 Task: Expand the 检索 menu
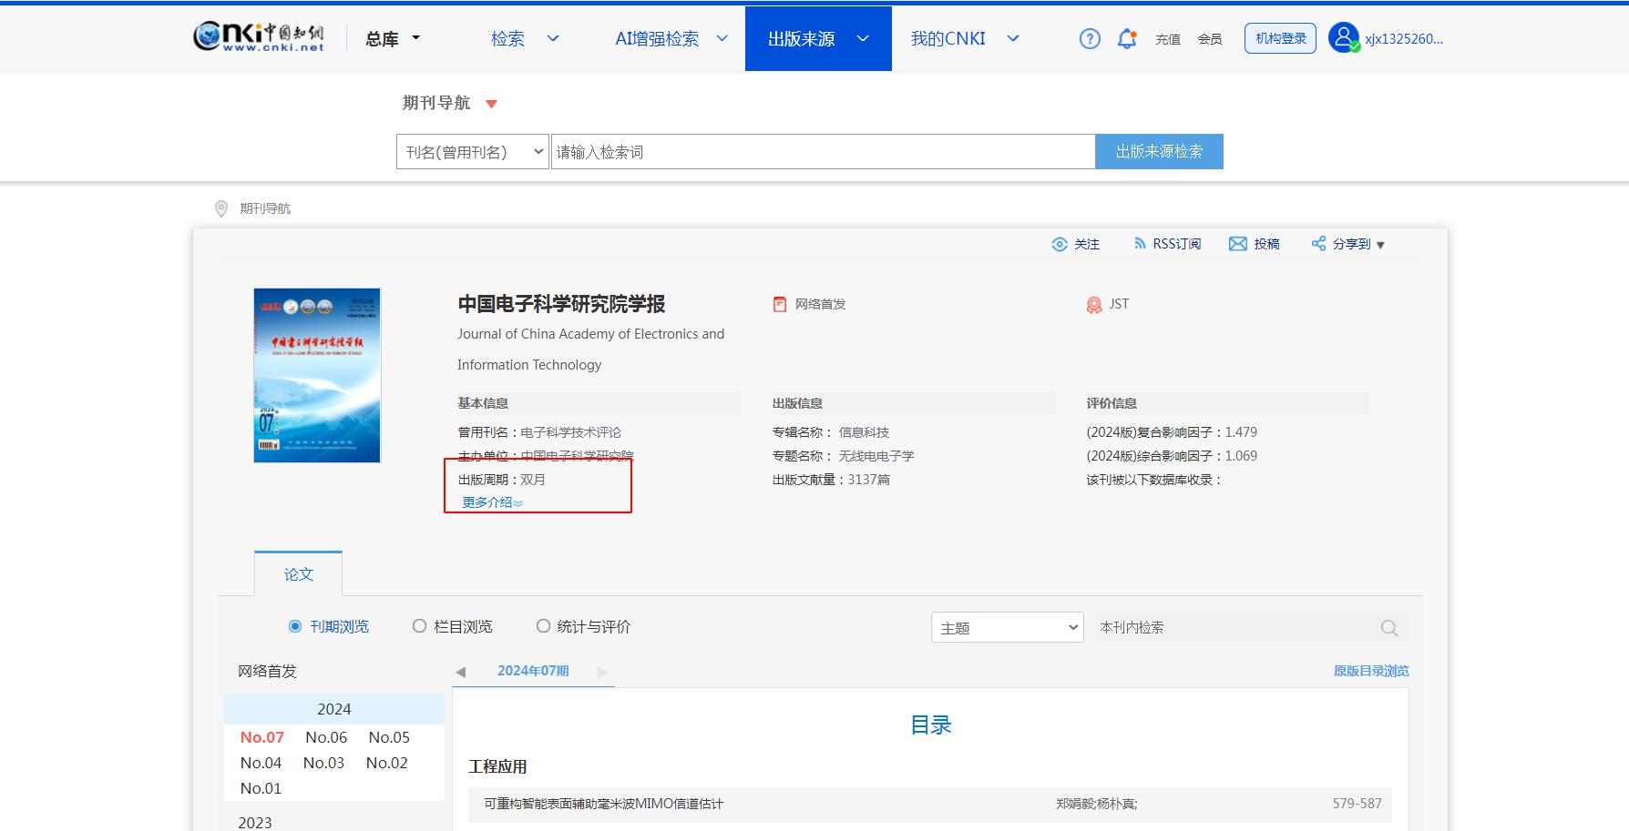click(x=553, y=38)
